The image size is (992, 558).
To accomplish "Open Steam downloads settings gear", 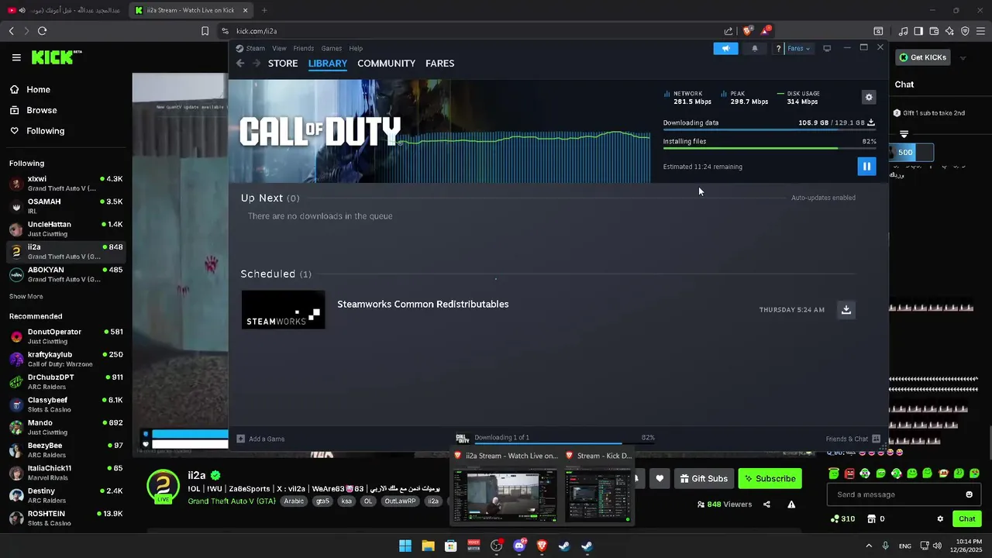I will click(869, 97).
